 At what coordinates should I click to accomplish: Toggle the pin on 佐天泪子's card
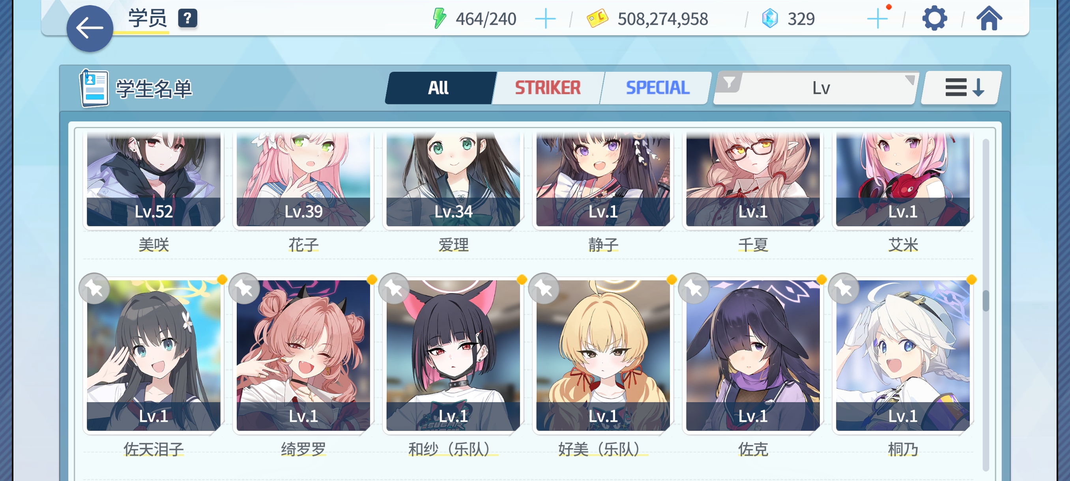click(x=95, y=289)
